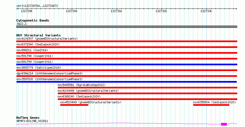This screenshot has width=245, height=127.
Task: Select the blue bar under nsv591799
Action: [127, 64]
